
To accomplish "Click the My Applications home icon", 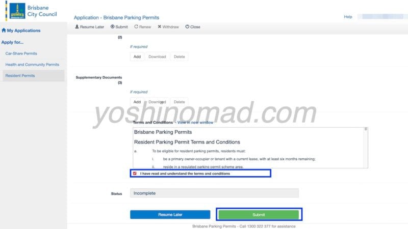I will 4,30.
